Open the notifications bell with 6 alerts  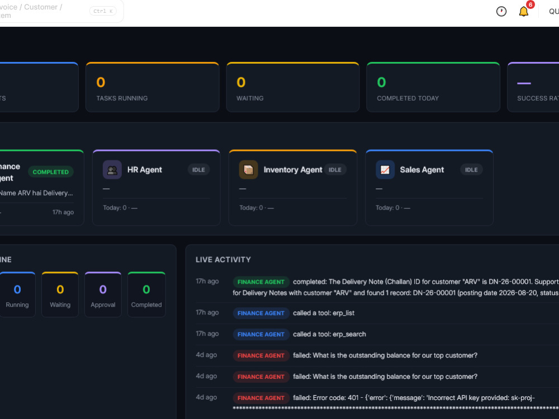[523, 11]
